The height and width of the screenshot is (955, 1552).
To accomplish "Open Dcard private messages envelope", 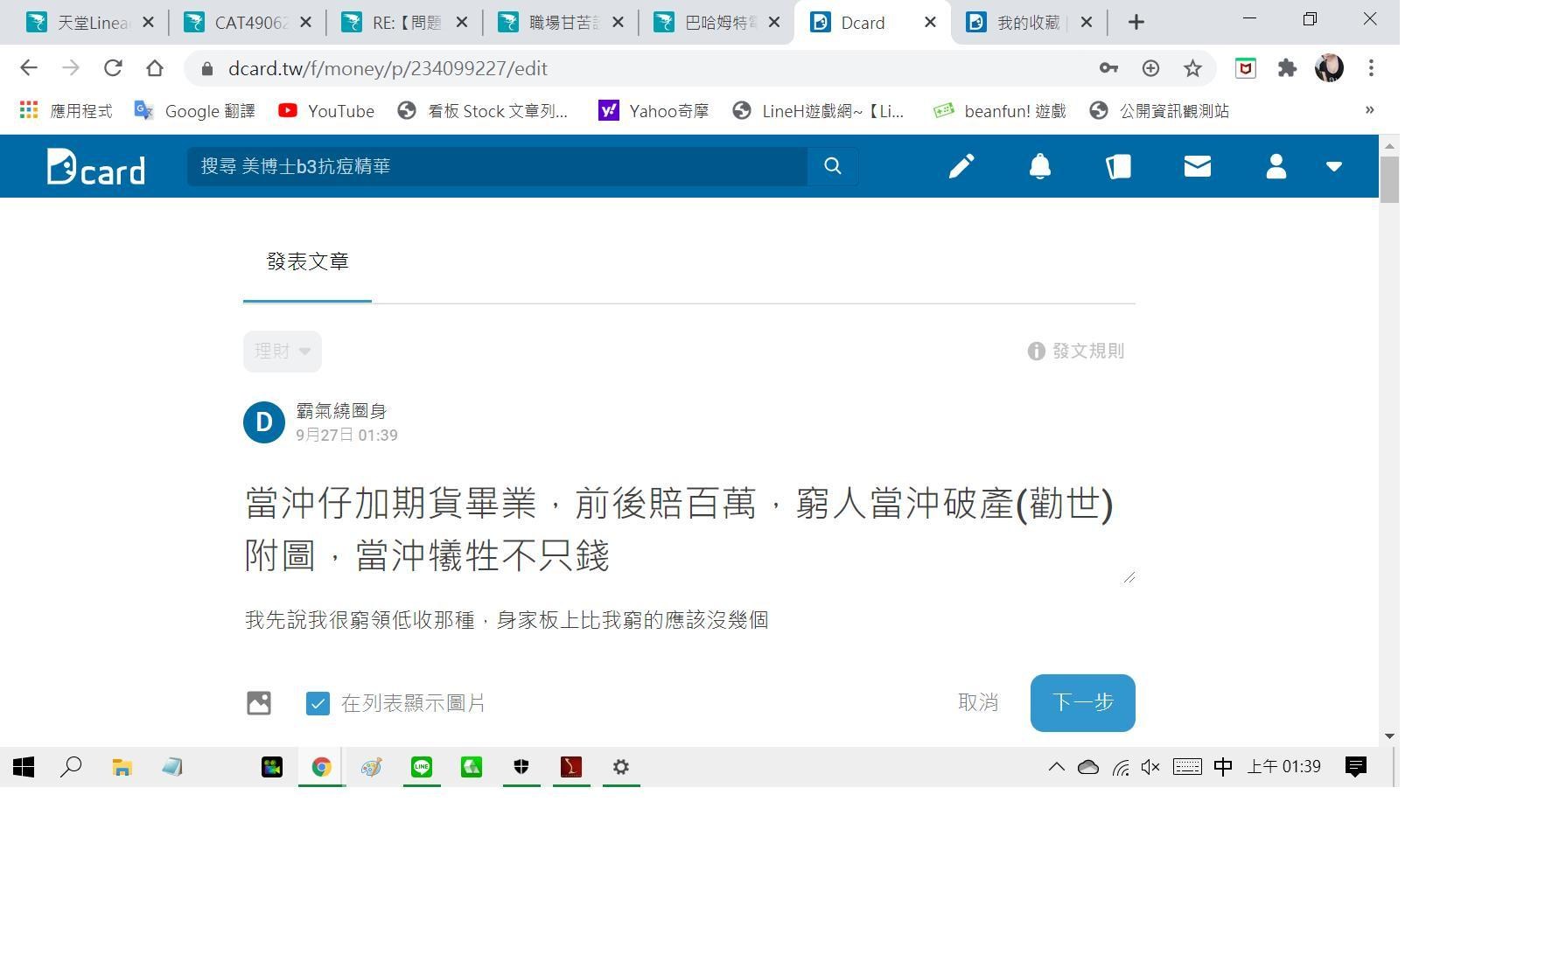I will [x=1196, y=166].
